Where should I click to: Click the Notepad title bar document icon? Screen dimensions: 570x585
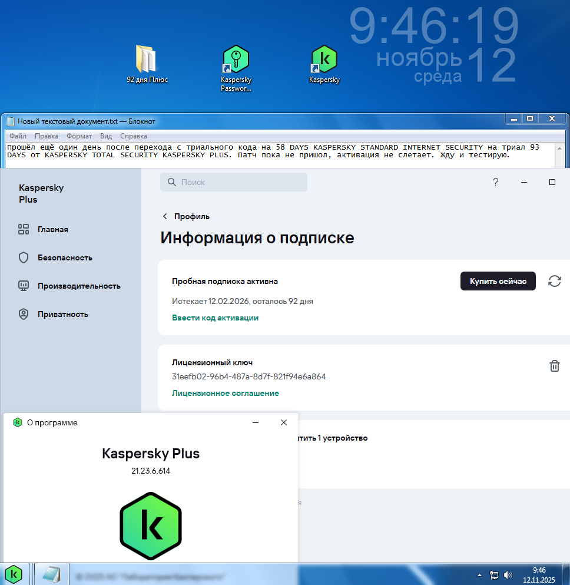coord(11,121)
